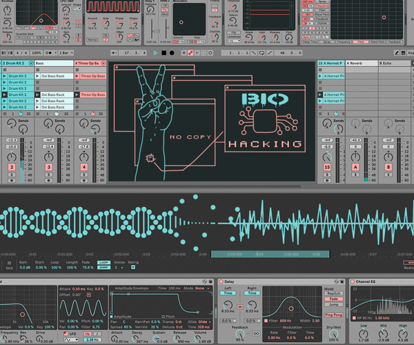
Task: Launch the first A Hornet Pil clip
Action: pyautogui.click(x=320, y=76)
